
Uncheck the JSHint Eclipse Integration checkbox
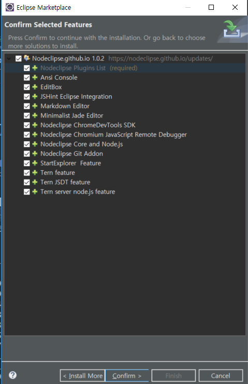coord(27,97)
